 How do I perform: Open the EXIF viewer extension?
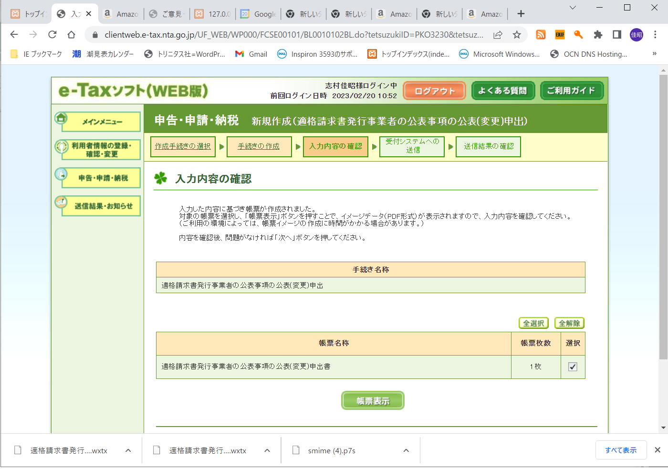click(x=560, y=34)
